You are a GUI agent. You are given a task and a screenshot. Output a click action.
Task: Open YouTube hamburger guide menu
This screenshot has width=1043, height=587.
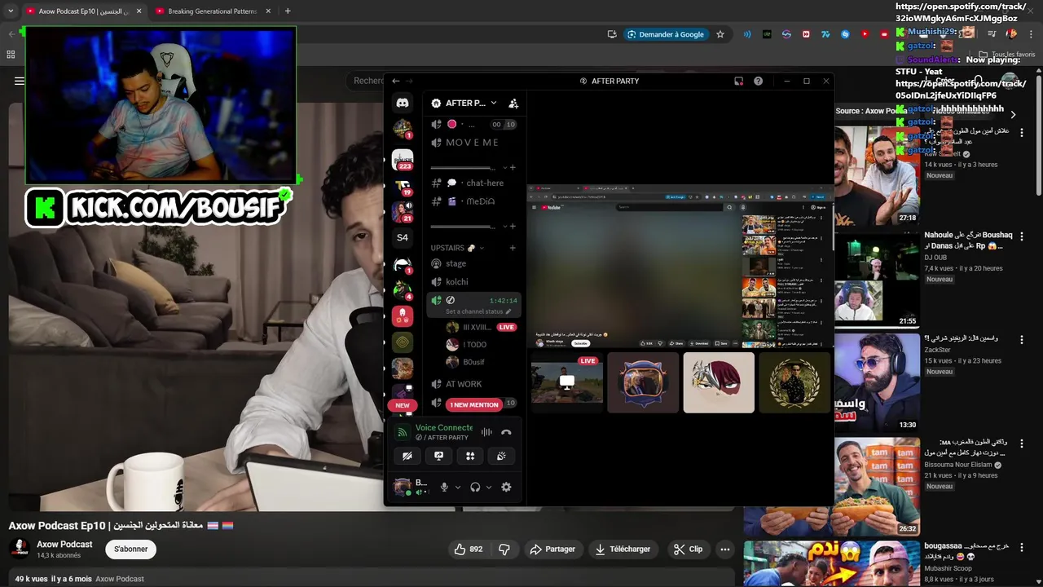click(x=19, y=81)
